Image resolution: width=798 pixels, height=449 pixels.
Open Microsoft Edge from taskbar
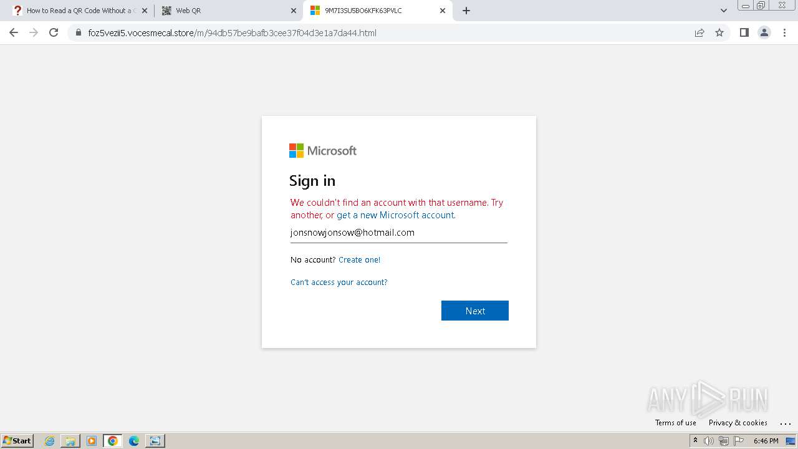click(x=134, y=441)
